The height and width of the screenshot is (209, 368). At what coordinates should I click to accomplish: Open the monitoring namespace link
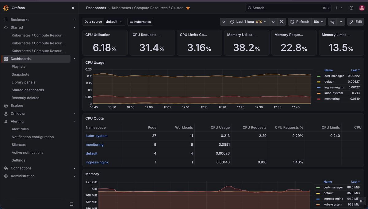click(x=95, y=144)
